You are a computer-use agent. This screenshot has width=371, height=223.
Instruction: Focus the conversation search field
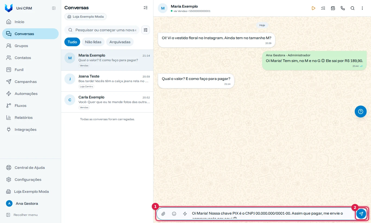coord(102,30)
